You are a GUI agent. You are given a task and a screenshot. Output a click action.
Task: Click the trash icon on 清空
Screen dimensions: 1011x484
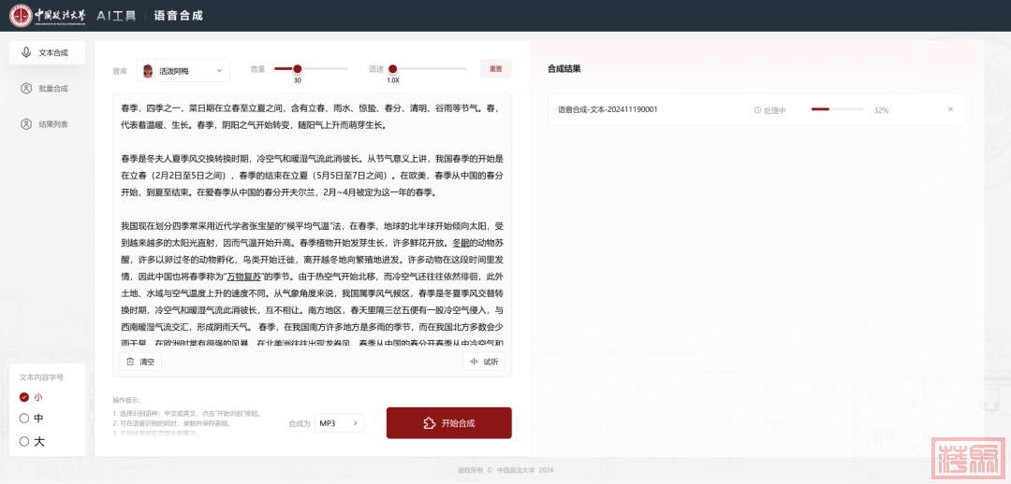tap(130, 362)
